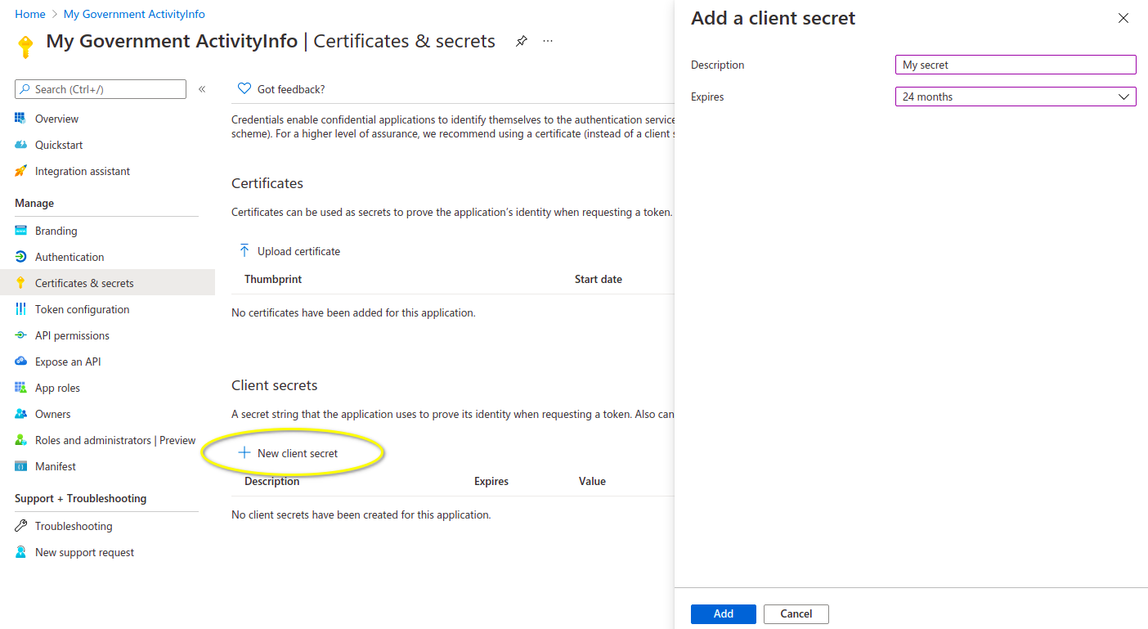Click the Quickstart cloud icon
This screenshot has height=629, width=1148.
point(20,145)
